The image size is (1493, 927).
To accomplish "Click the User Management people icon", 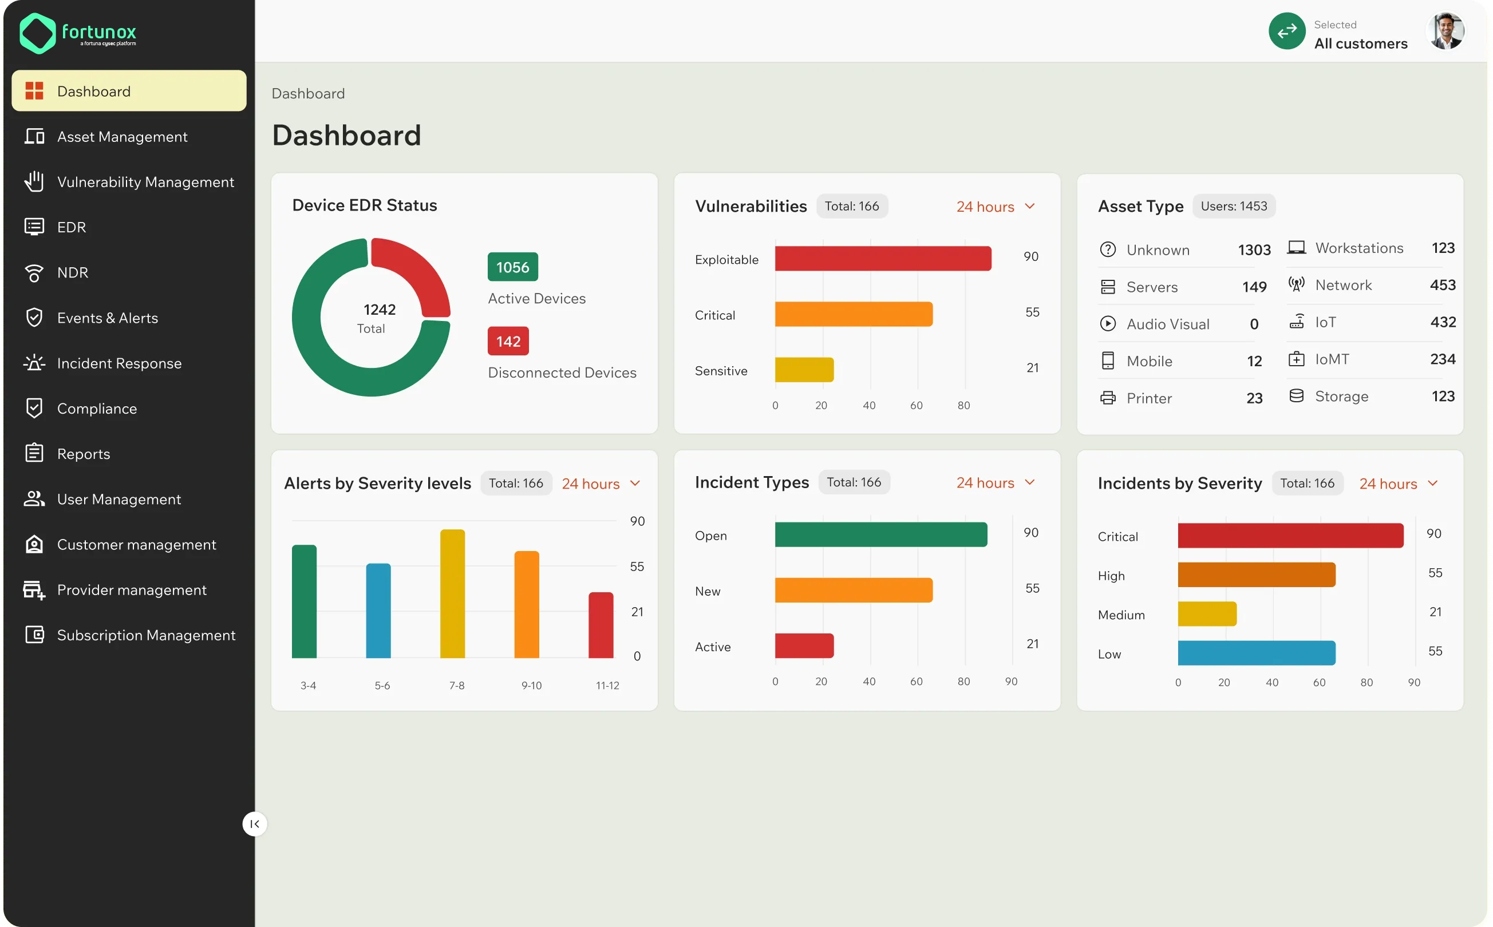I will [x=34, y=499].
